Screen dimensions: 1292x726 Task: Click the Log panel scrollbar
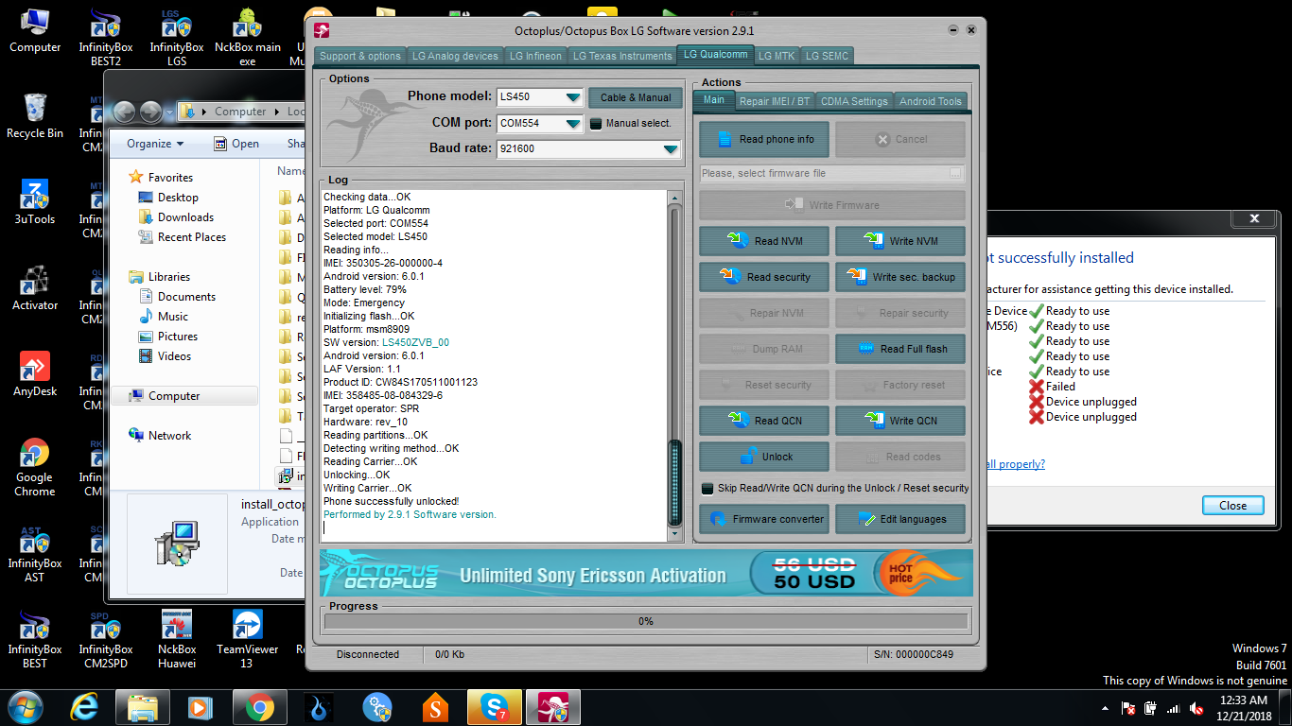point(674,365)
